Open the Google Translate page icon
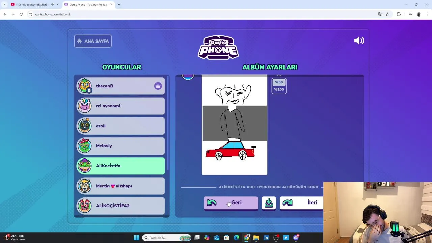The height and width of the screenshot is (243, 432). coord(380,14)
